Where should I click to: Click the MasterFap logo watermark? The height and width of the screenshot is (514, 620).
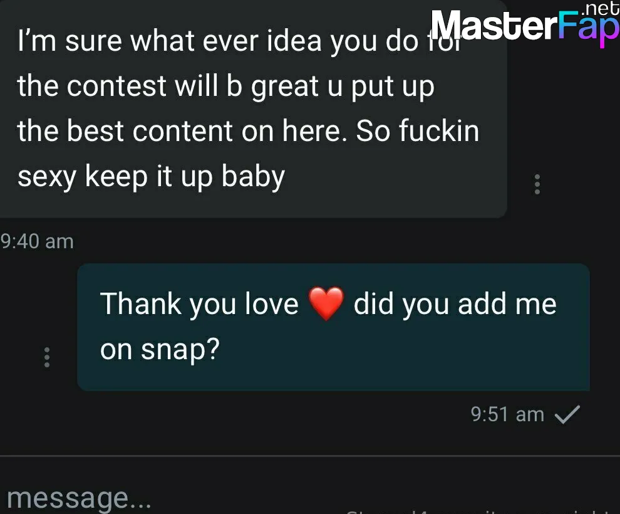525,24
